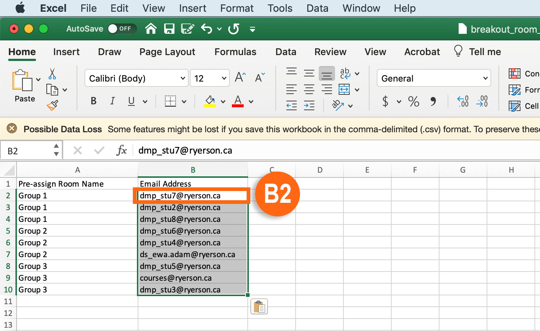540x331 pixels.
Task: Apply the red font color
Action: [238, 101]
